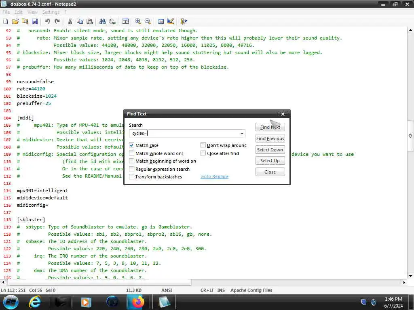Click the vertical scrollbar down arrow
Screen dimensions: 414x310
click(x=410, y=276)
